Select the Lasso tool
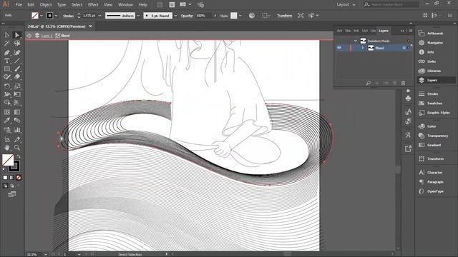Viewport: 458px width, 257px height. tap(17, 44)
